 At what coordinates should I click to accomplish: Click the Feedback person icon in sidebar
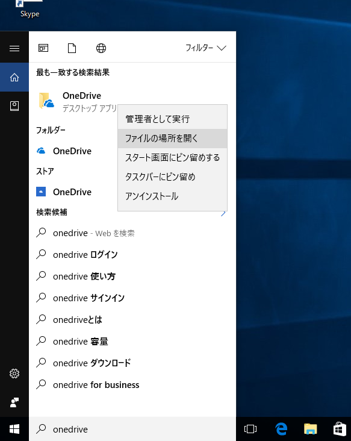tap(14, 402)
